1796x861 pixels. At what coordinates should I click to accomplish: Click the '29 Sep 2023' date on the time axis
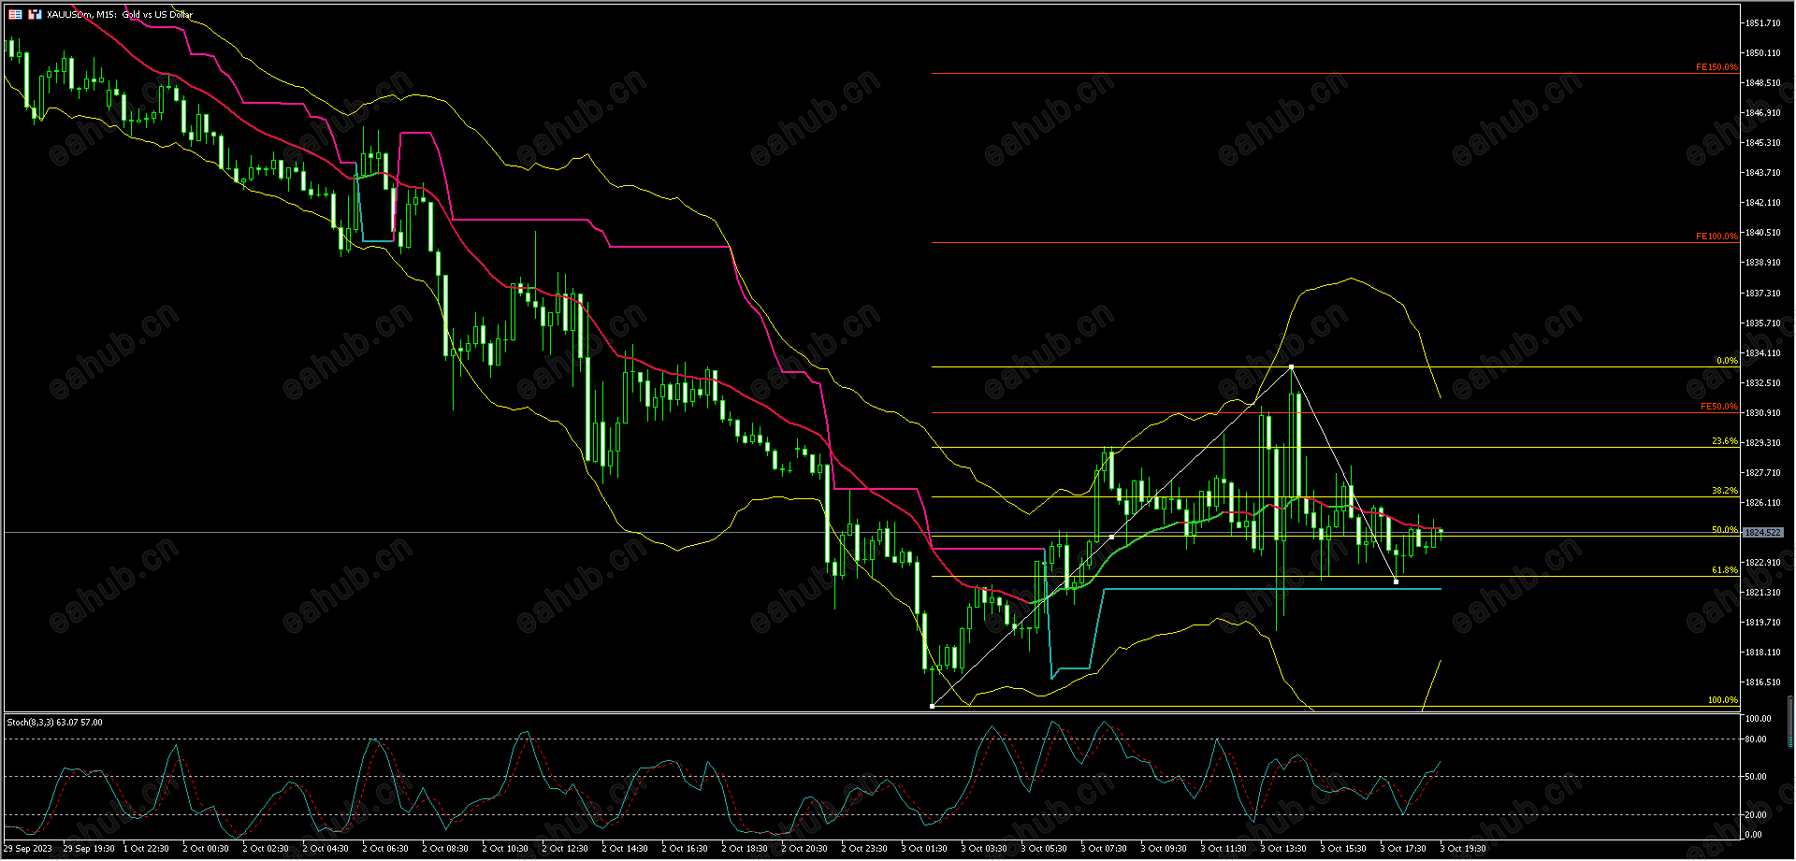tap(28, 849)
